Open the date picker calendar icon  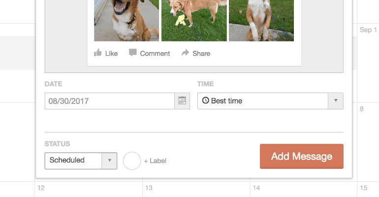click(182, 101)
